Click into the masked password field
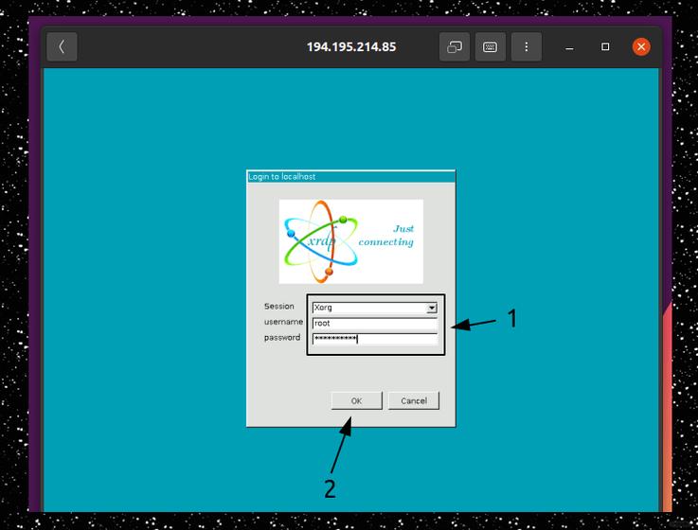 coord(374,338)
